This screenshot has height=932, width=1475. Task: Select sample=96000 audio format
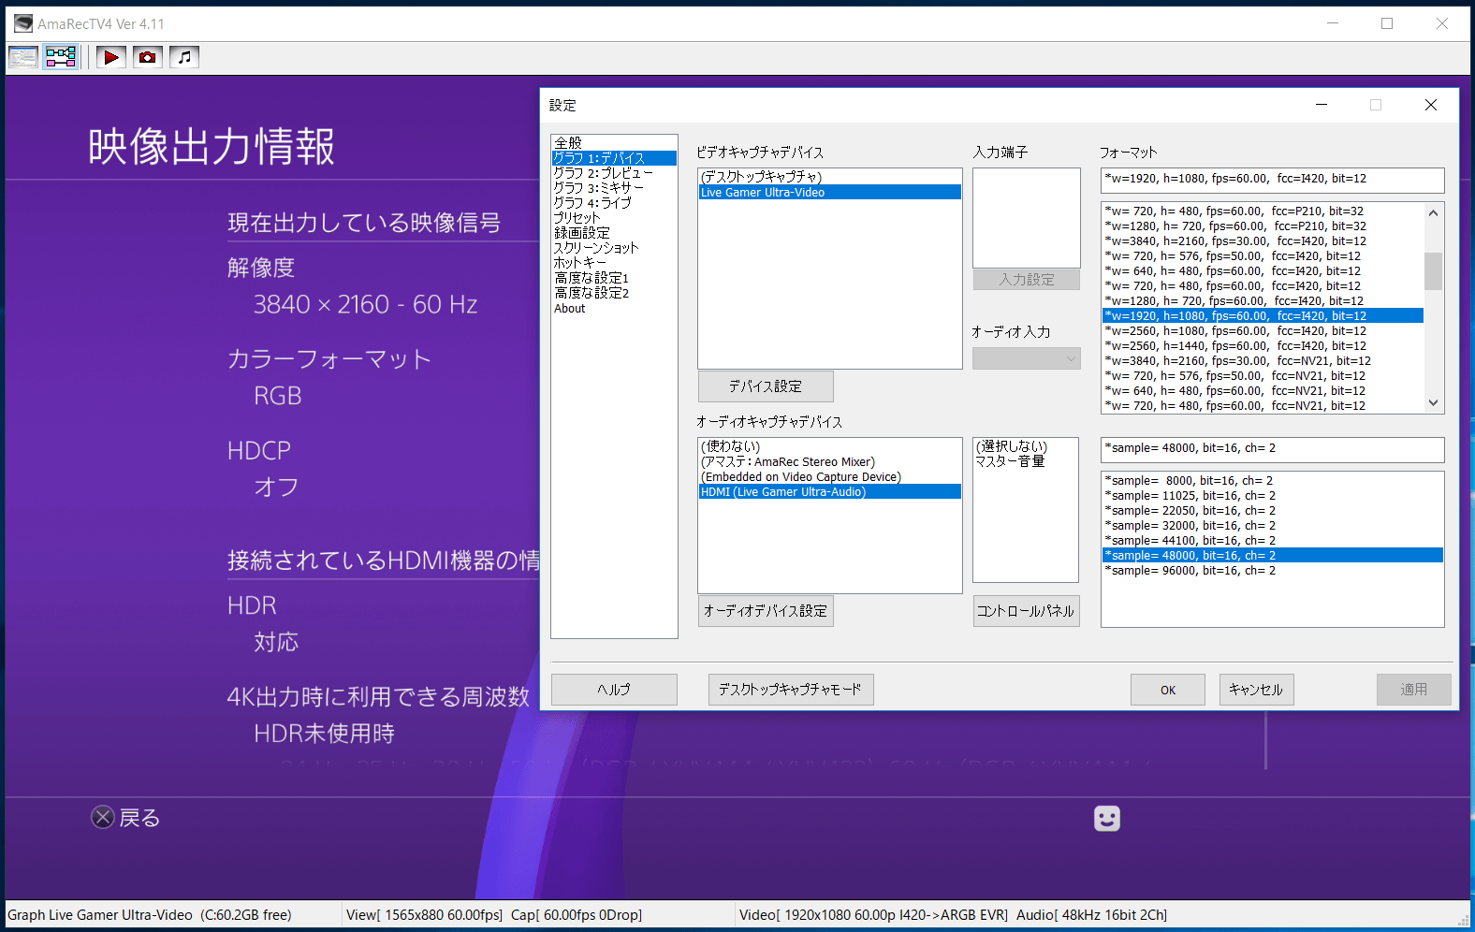(1273, 570)
